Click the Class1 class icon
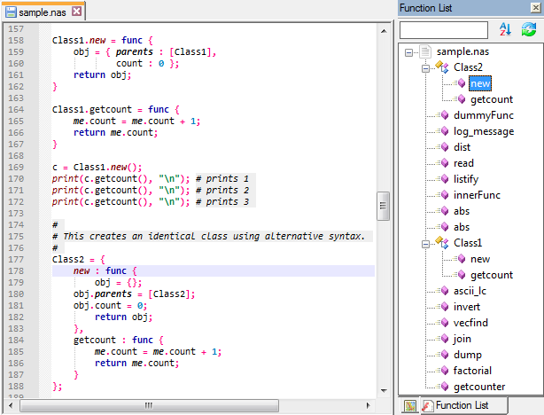The width and height of the screenshot is (544, 415). [x=442, y=242]
